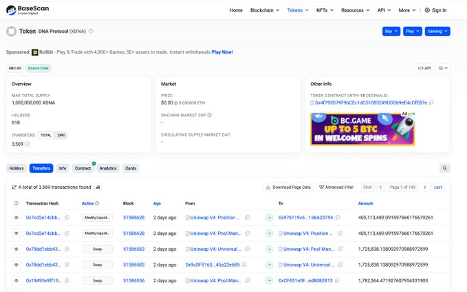The height and width of the screenshot is (292, 467).
Task: Click the sort icon before total transactions
Action: coord(14,188)
